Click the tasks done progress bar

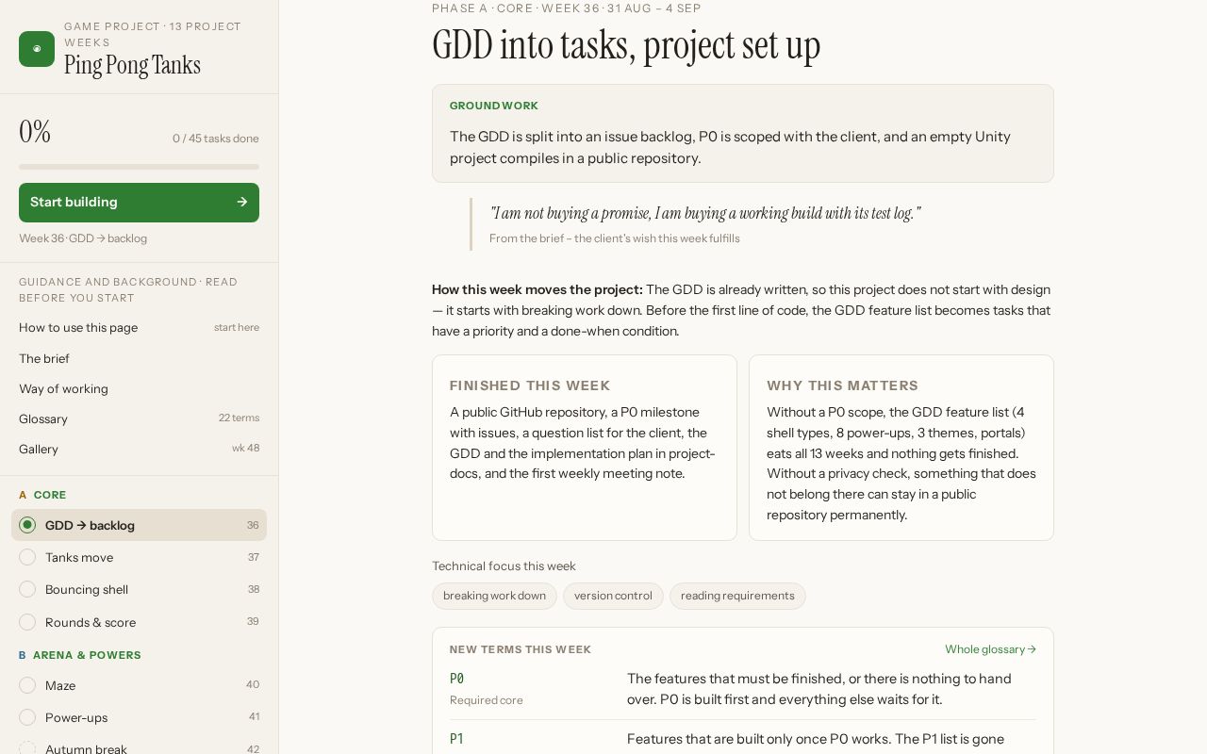(x=139, y=167)
